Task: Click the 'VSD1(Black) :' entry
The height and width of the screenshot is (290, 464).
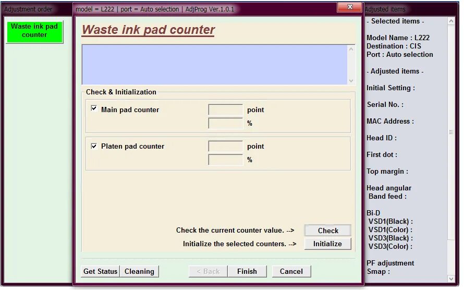Action: click(x=390, y=221)
